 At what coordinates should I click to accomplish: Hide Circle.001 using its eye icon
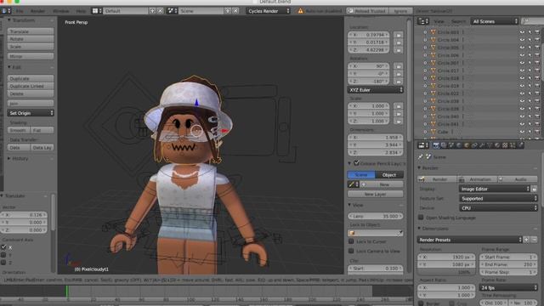click(522, 32)
